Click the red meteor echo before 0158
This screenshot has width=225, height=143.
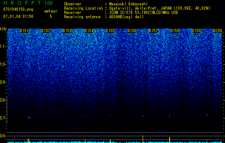[170, 115]
